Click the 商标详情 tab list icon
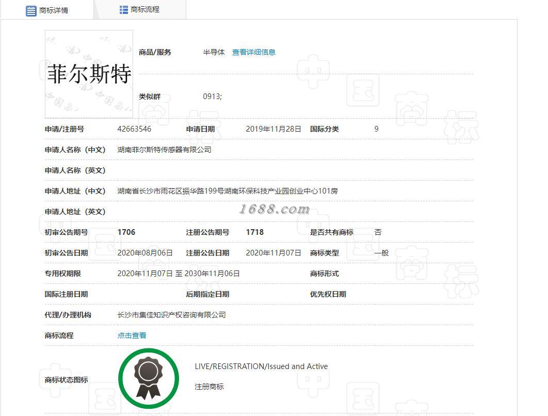 click(31, 11)
